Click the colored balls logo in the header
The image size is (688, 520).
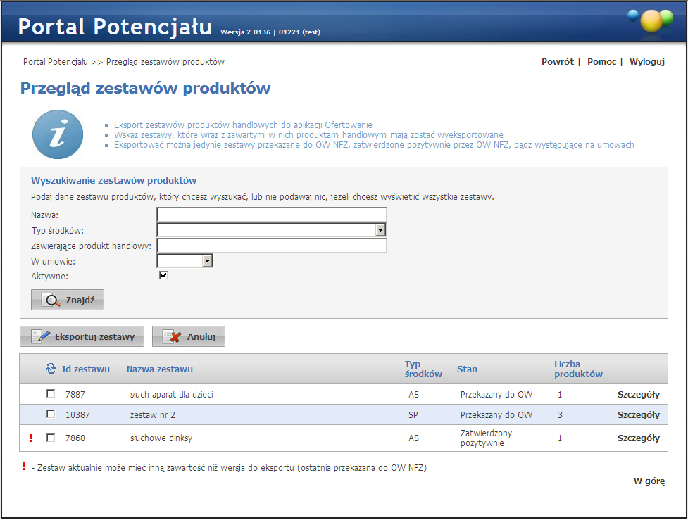[651, 20]
